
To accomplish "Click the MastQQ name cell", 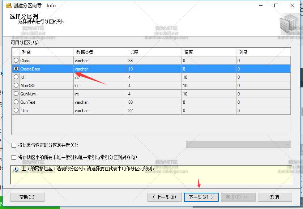I will (x=46, y=86).
